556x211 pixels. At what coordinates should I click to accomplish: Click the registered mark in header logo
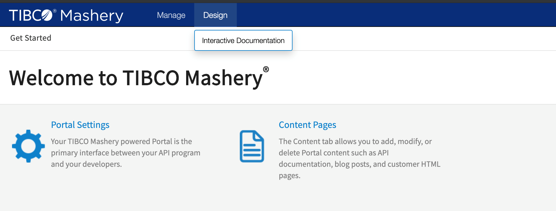pyautogui.click(x=55, y=11)
